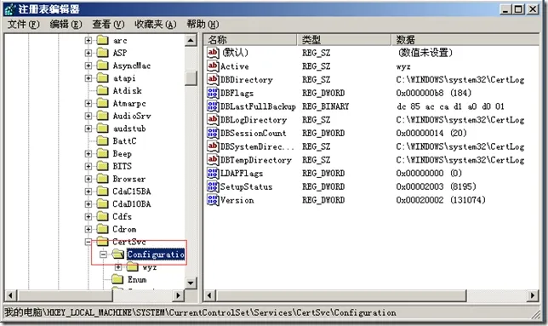
Task: Click the CertSvc folder icon
Action: point(102,242)
